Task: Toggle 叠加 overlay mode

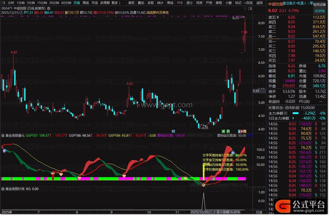Action: tap(141, 3)
